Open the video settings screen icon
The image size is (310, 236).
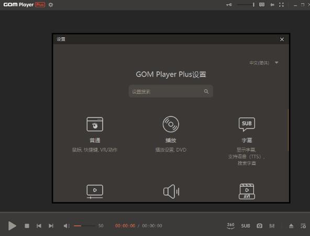pyautogui.click(x=95, y=191)
